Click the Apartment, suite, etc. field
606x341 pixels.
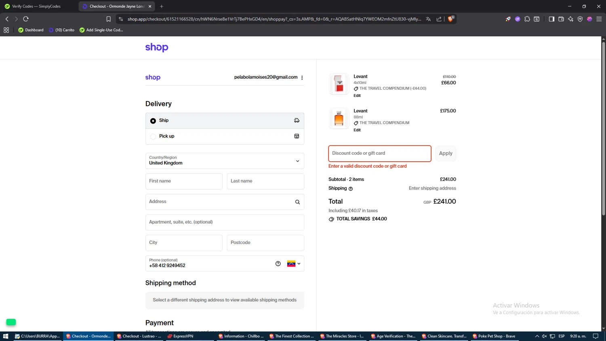click(225, 223)
